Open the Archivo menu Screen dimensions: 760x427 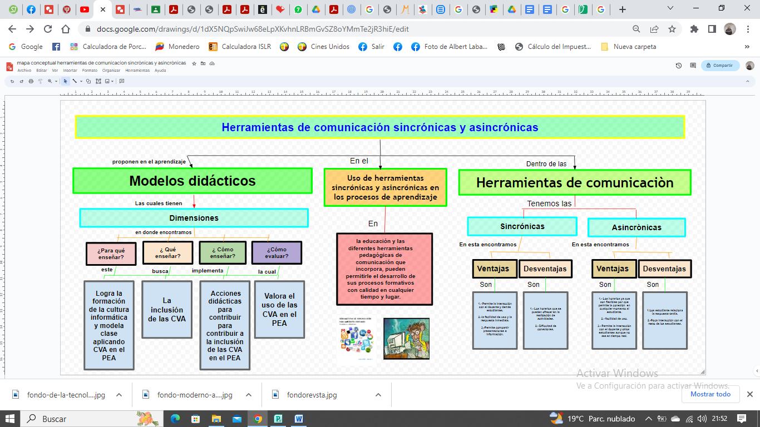pos(24,71)
